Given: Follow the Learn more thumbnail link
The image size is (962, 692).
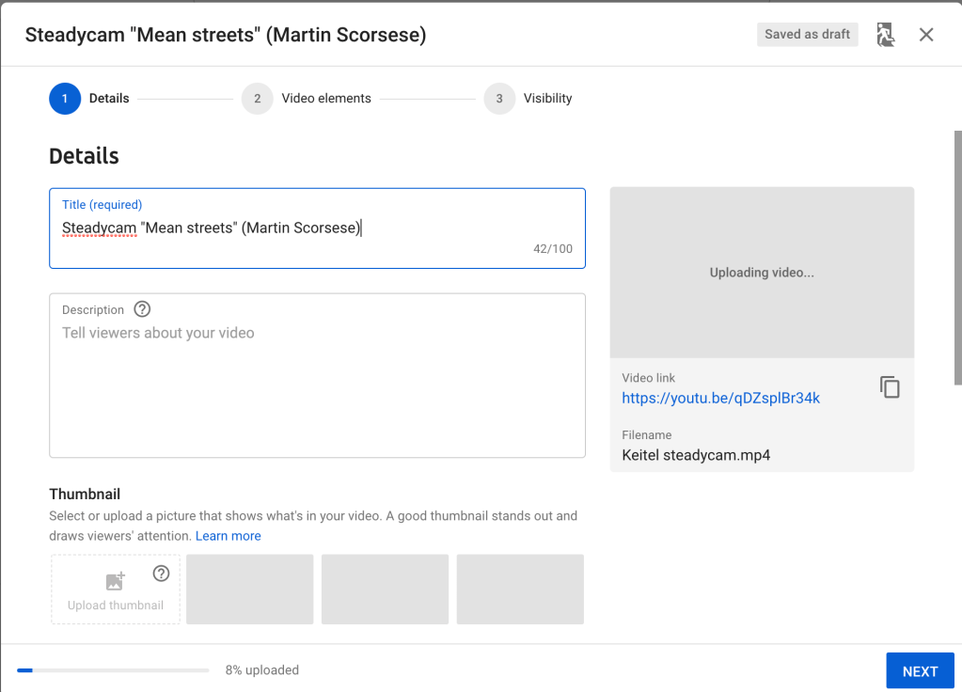Looking at the screenshot, I should (x=229, y=536).
